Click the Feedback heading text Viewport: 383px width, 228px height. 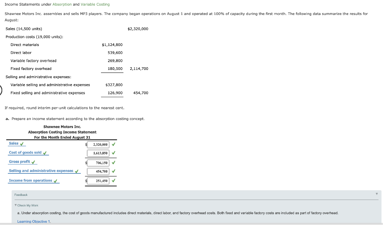tap(21, 195)
